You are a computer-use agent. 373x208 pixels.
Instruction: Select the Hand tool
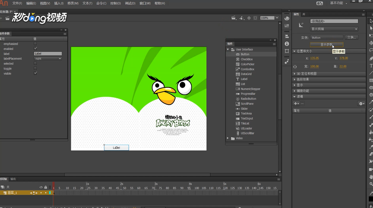coord(371,177)
